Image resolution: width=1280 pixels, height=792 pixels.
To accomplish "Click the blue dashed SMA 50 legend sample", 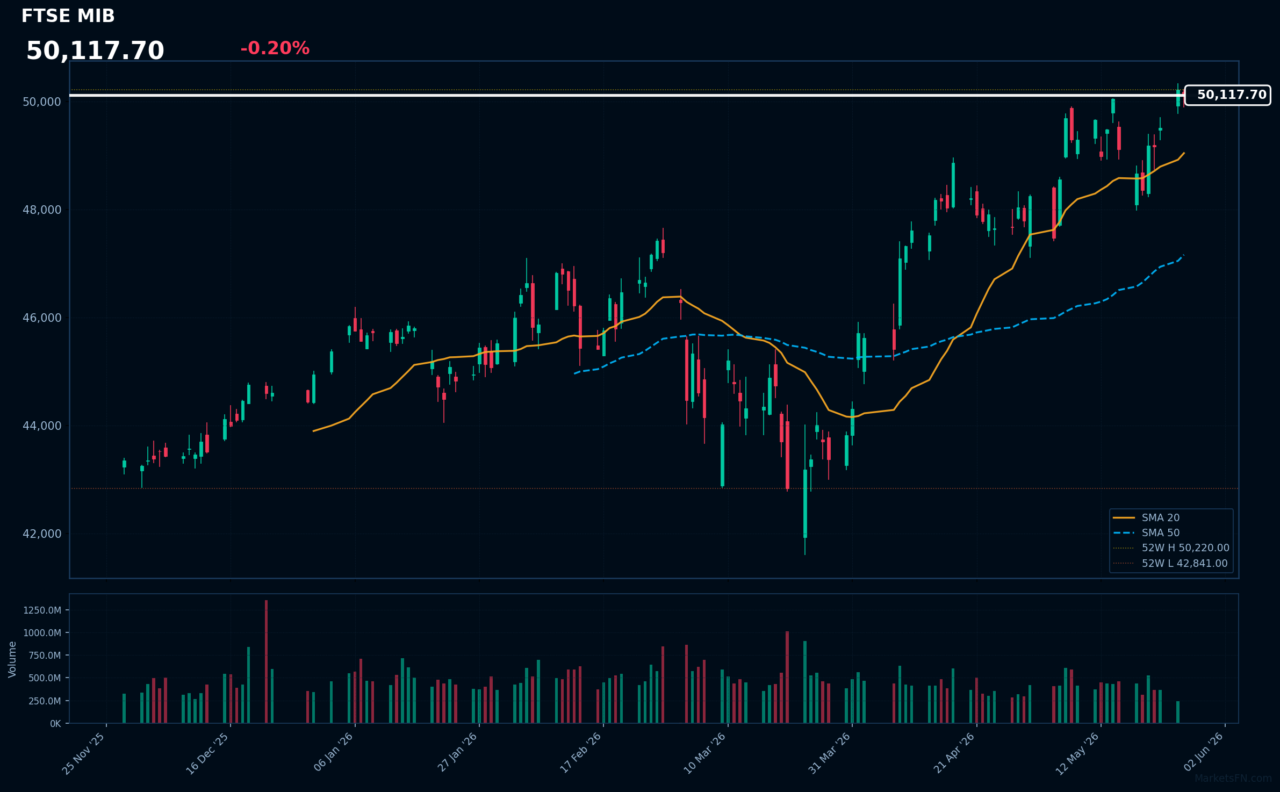I will [x=1124, y=532].
